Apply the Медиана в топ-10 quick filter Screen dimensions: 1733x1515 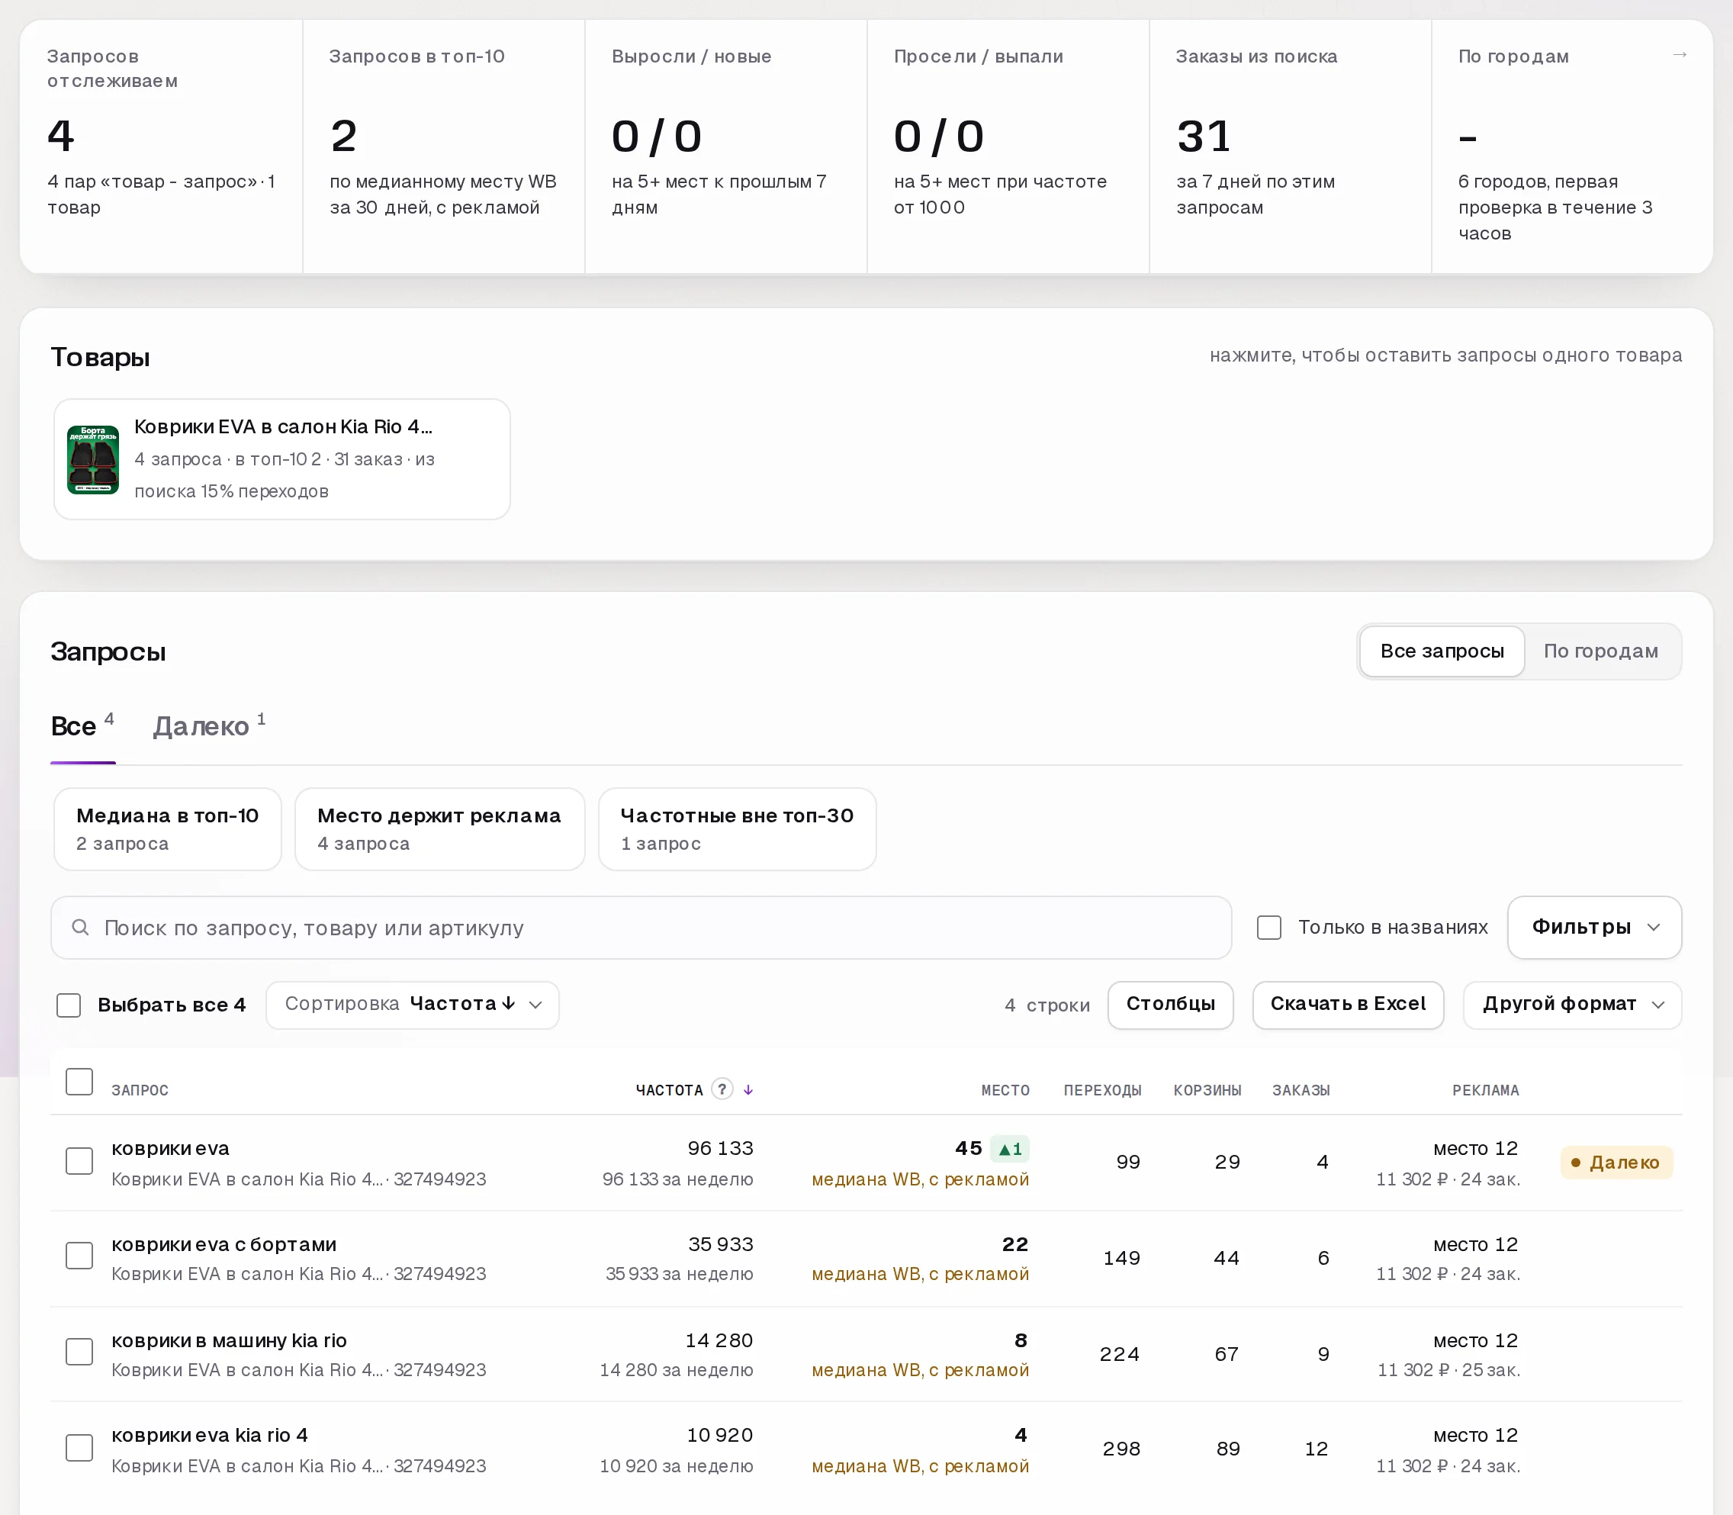point(167,828)
